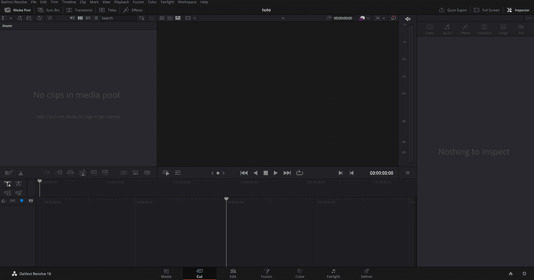Viewport: 534px width, 280px height.
Task: Switch to the Fusion page
Action: pos(267,274)
